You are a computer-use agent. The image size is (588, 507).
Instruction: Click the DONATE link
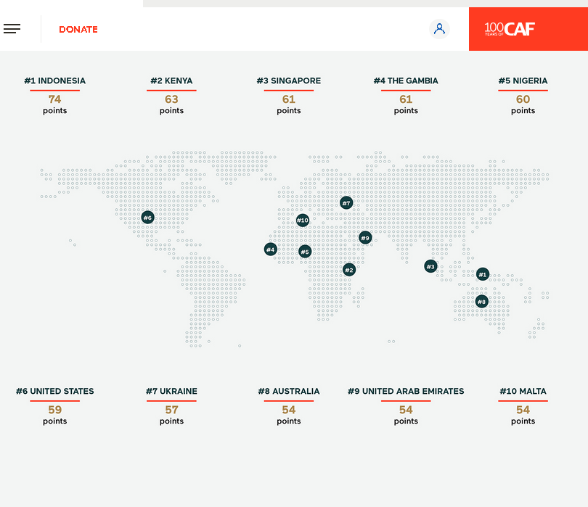78,29
